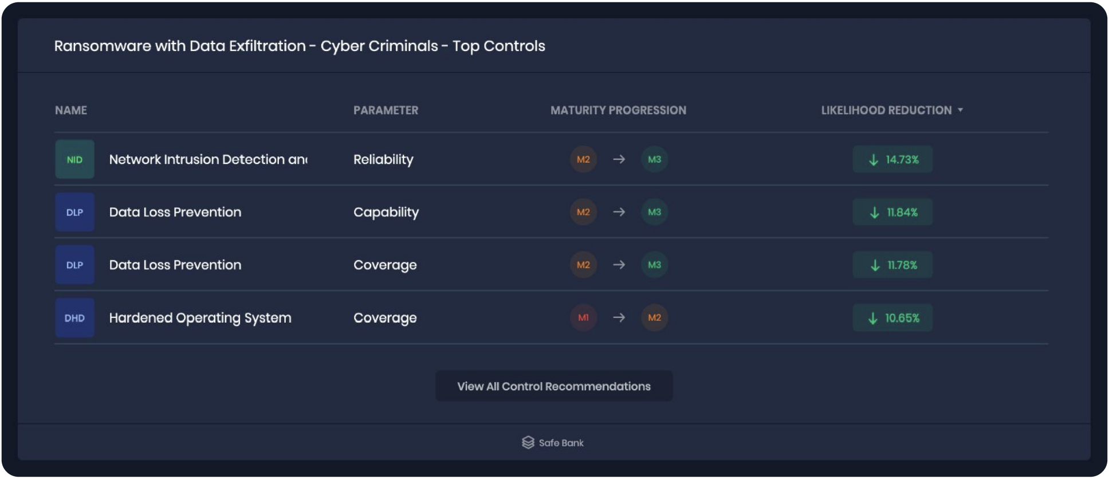Select the Parameter column header
This screenshot has height=479, width=1109.
(386, 109)
